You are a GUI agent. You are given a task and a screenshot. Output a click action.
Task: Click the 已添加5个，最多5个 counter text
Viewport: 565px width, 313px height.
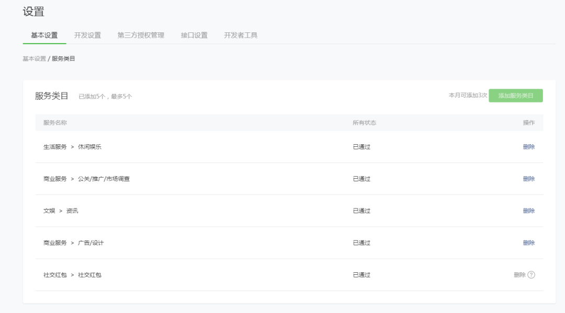point(105,97)
